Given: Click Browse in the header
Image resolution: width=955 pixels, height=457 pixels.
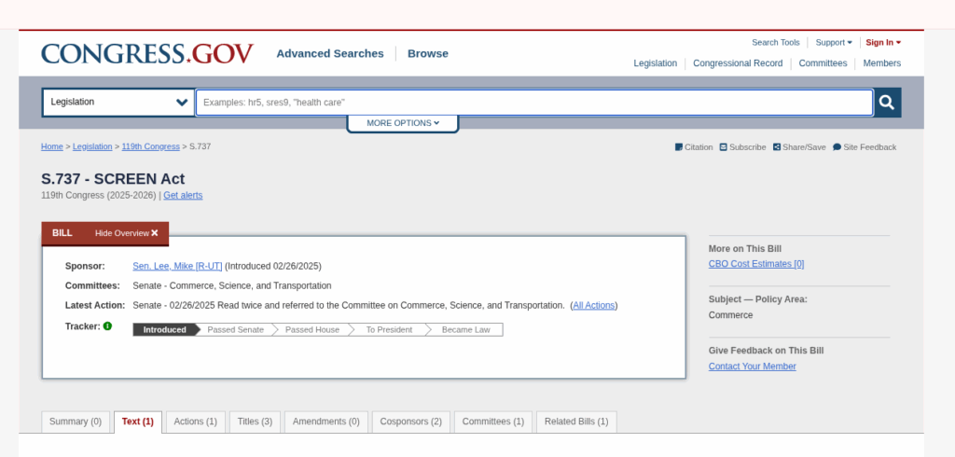Looking at the screenshot, I should [x=427, y=53].
